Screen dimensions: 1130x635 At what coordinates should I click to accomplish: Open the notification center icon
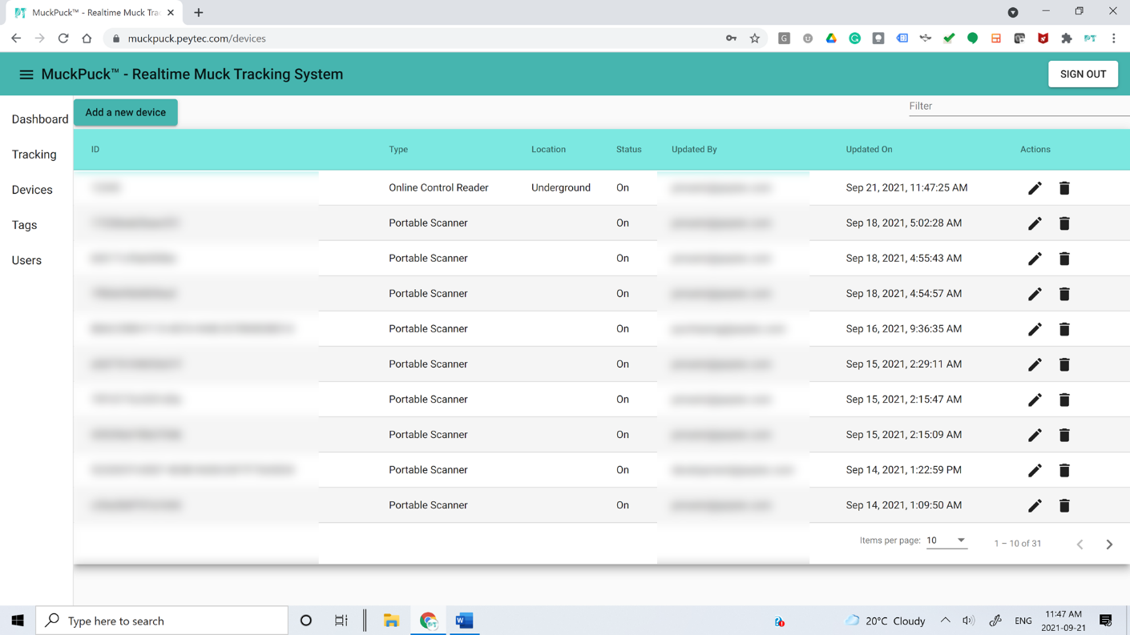1106,621
